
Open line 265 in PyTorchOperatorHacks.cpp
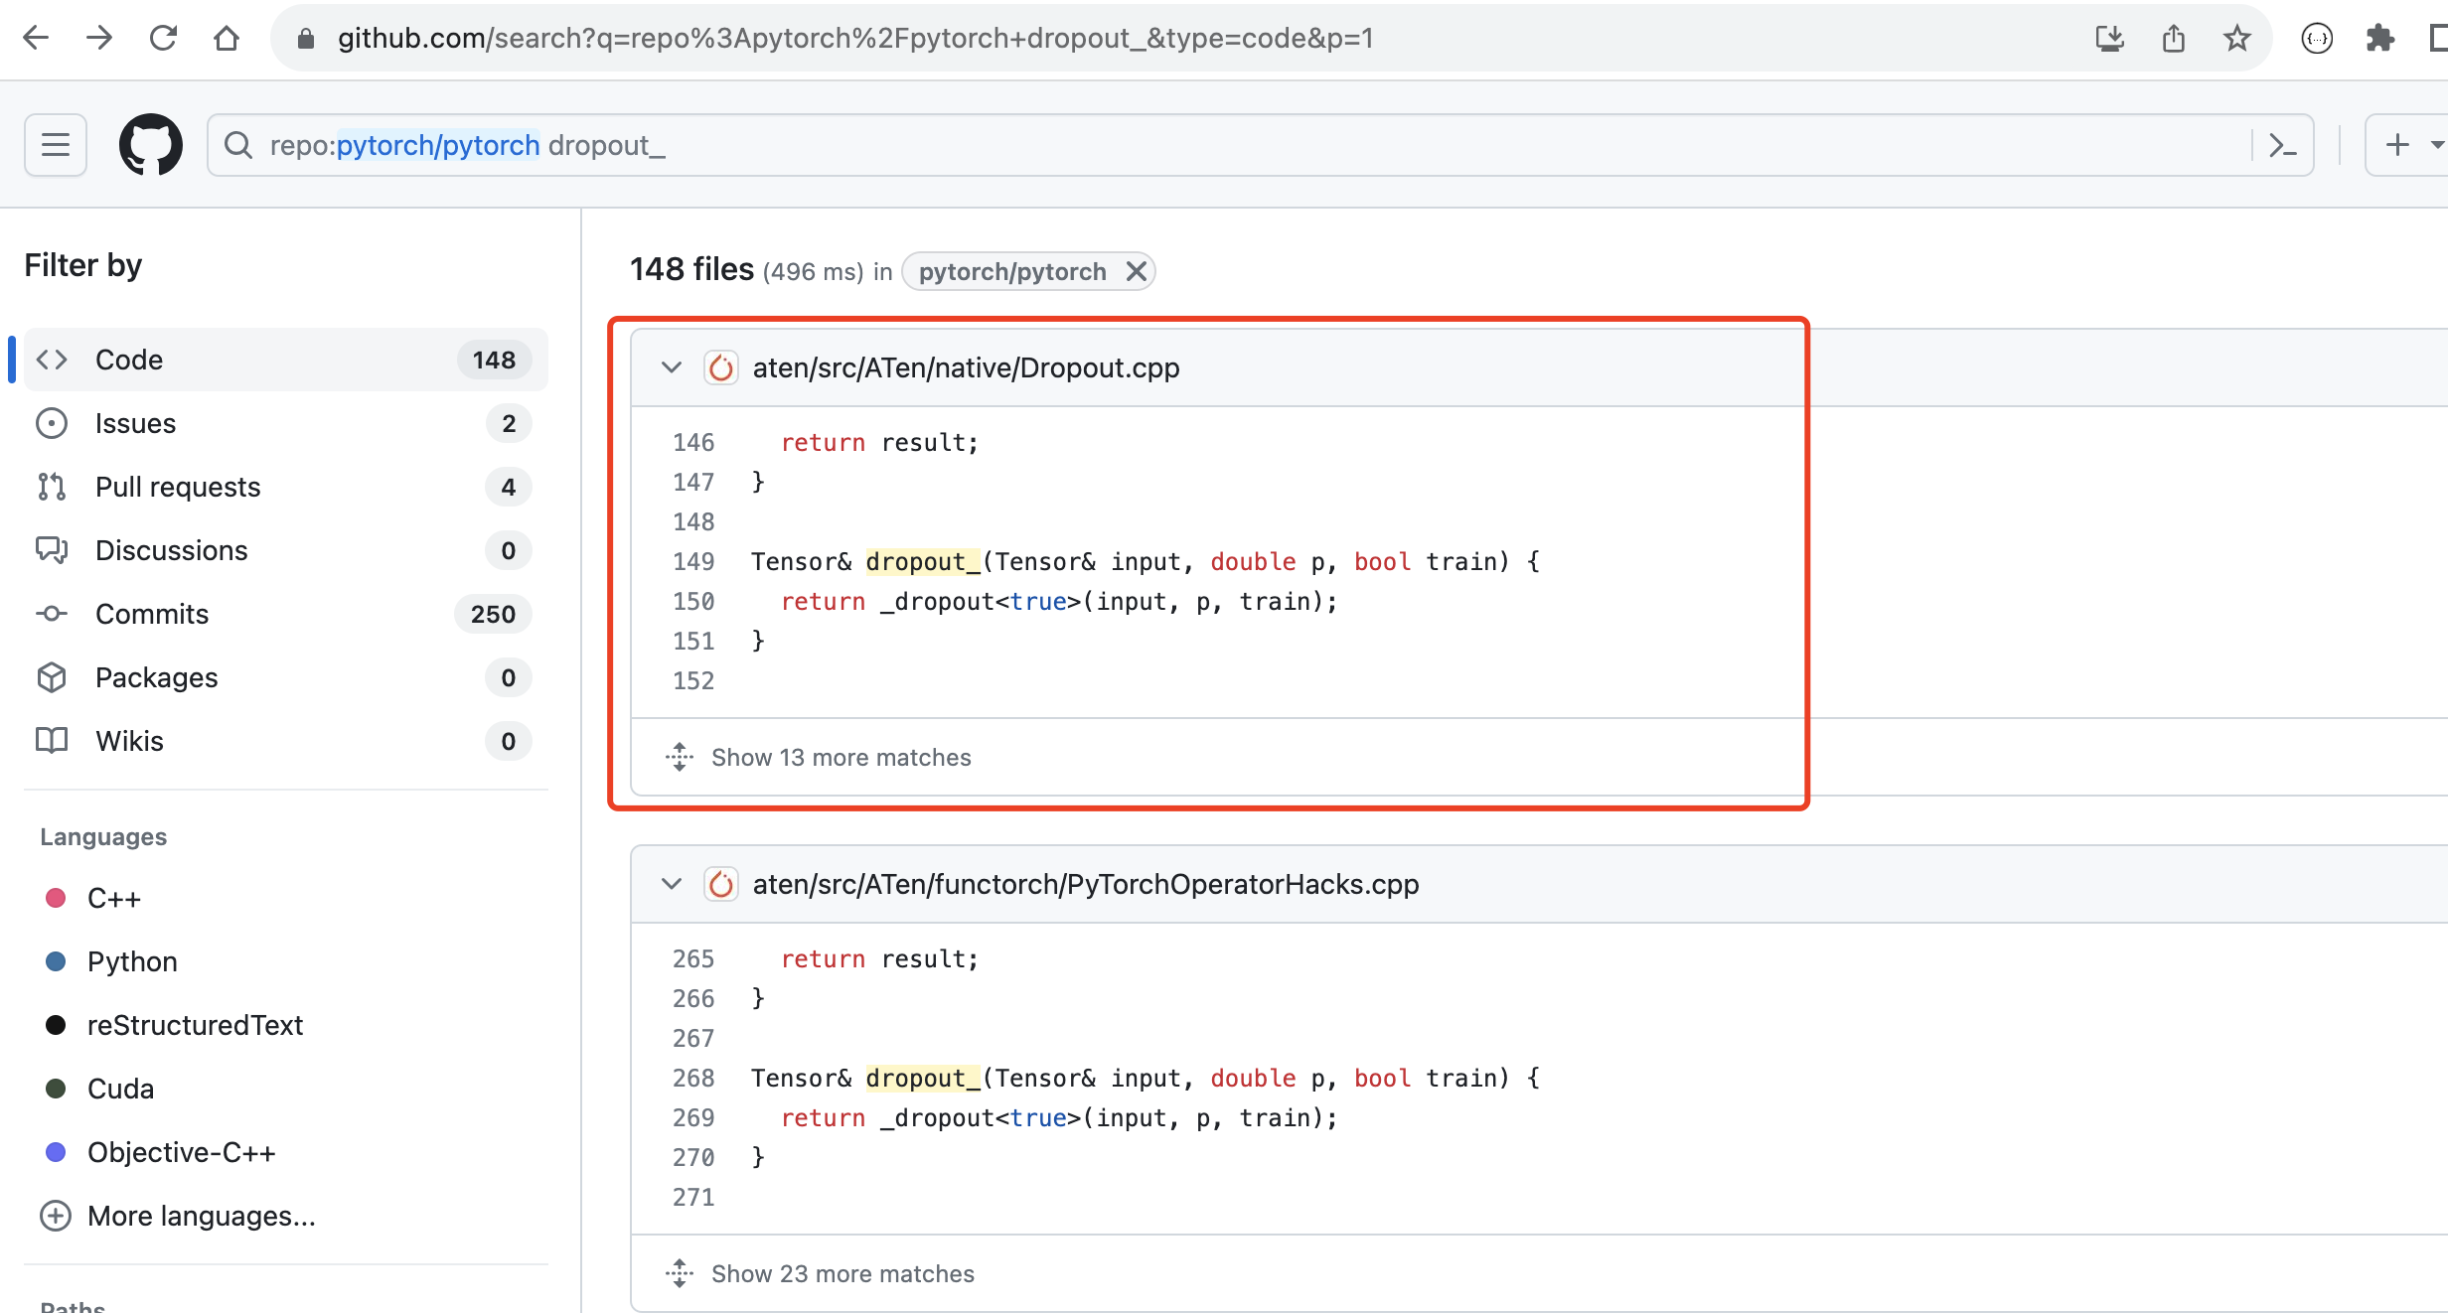693,958
